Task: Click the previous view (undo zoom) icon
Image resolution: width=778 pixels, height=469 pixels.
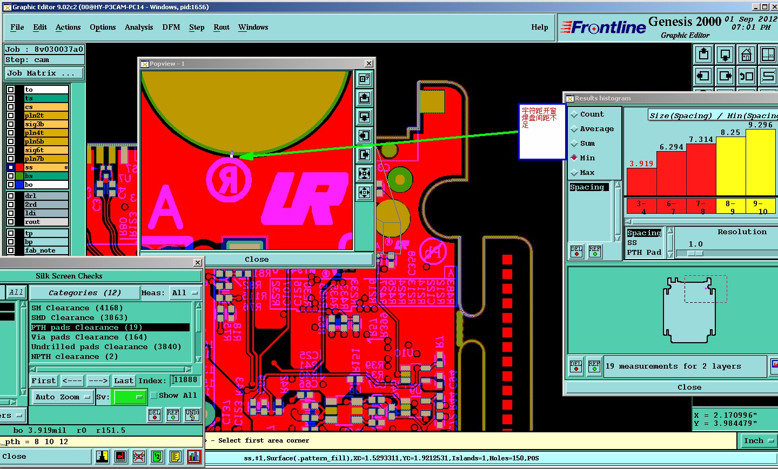Action: 747,76
